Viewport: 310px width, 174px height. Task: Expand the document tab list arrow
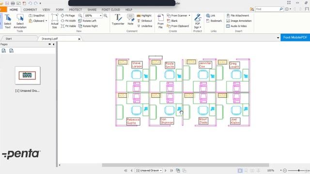pyautogui.click(x=278, y=38)
